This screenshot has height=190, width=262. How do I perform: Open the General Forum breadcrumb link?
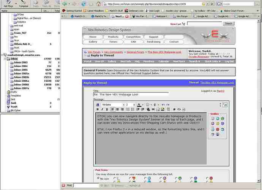tap(135, 52)
